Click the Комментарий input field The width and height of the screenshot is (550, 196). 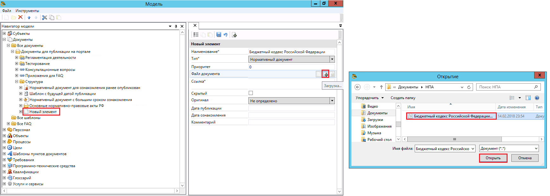click(x=291, y=122)
